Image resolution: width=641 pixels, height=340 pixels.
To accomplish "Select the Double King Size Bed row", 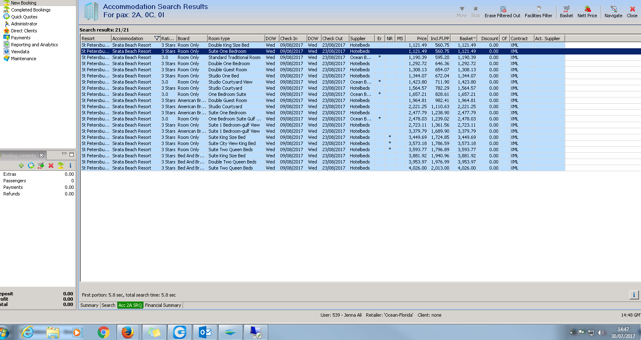I will (323, 45).
